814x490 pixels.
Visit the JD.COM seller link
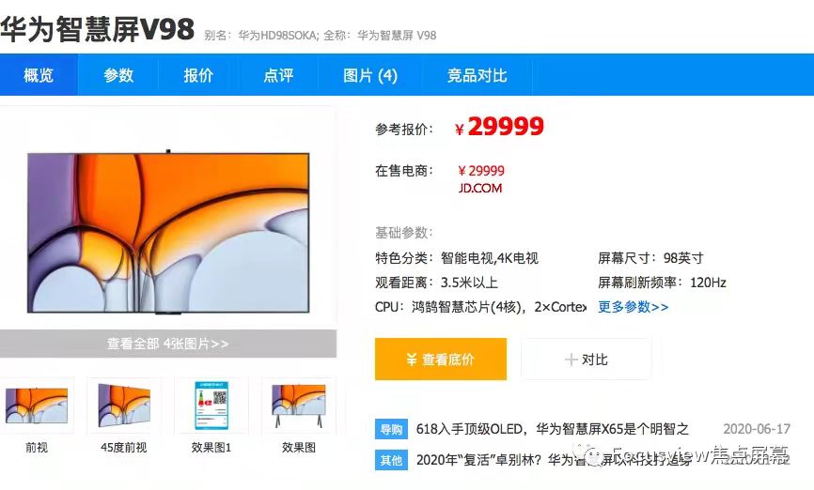click(x=480, y=188)
